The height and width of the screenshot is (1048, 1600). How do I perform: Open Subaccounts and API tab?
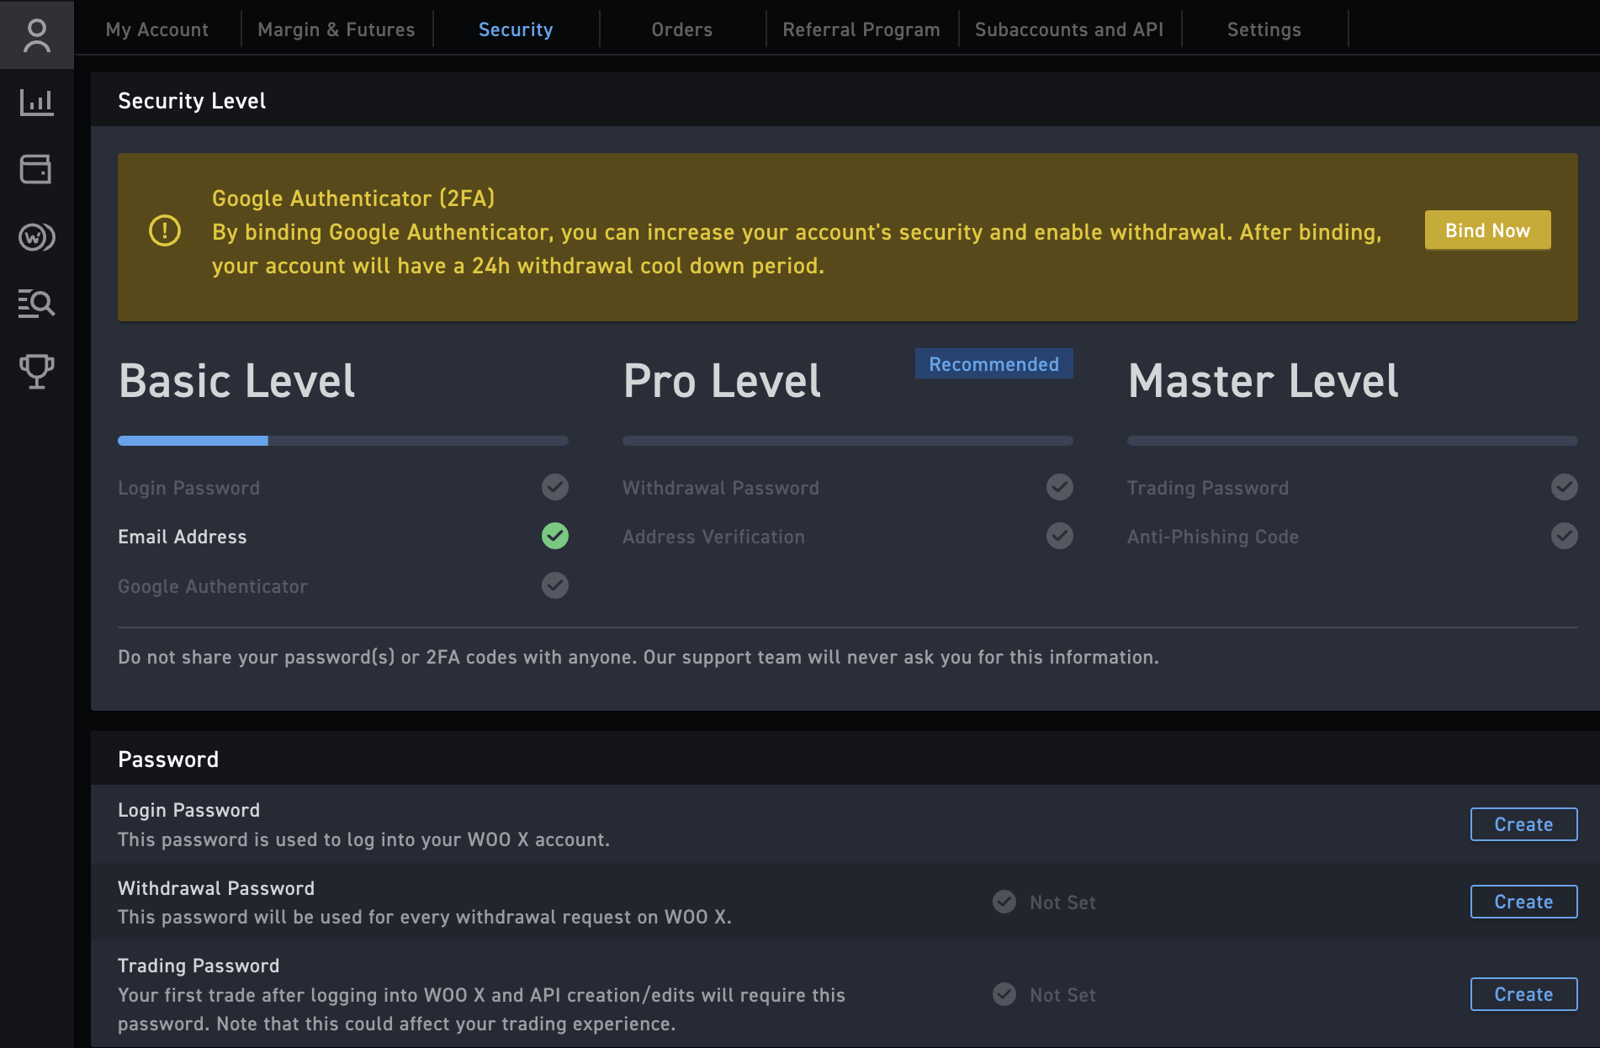point(1069,29)
